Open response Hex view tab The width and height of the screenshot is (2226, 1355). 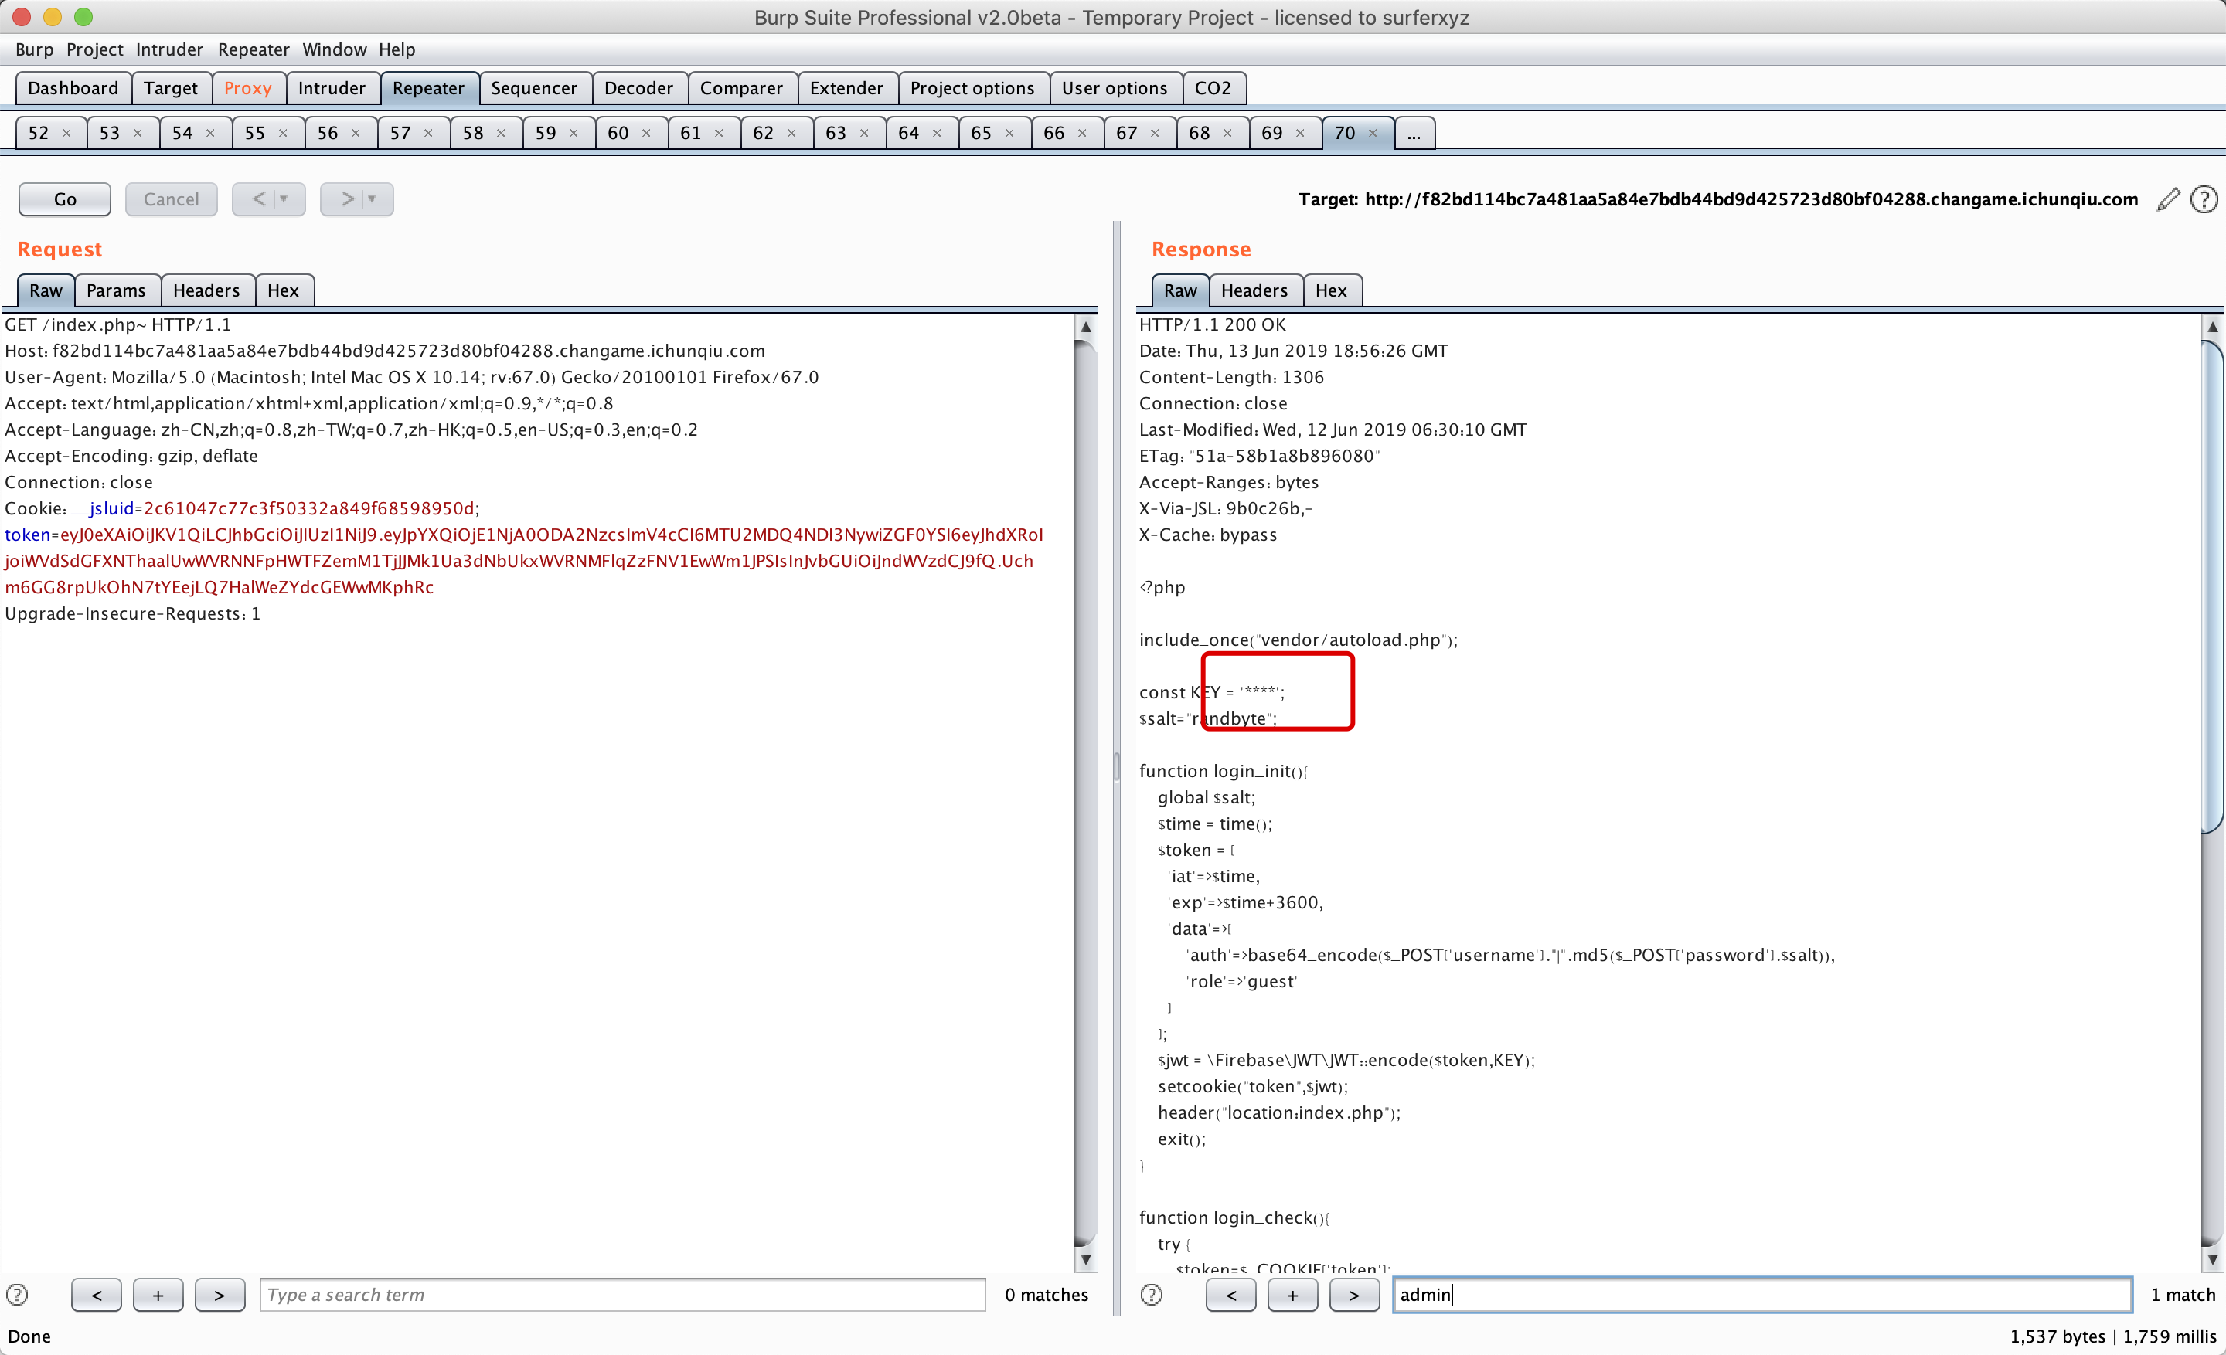(x=1330, y=290)
